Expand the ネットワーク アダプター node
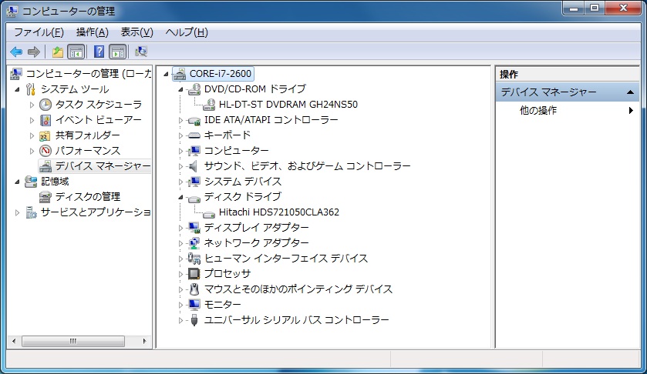Image resolution: width=647 pixels, height=374 pixels. (180, 243)
